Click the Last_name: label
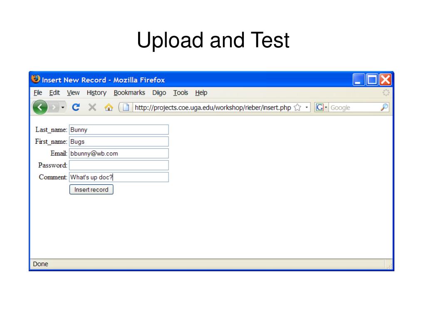This screenshot has height=319, width=426. point(51,130)
